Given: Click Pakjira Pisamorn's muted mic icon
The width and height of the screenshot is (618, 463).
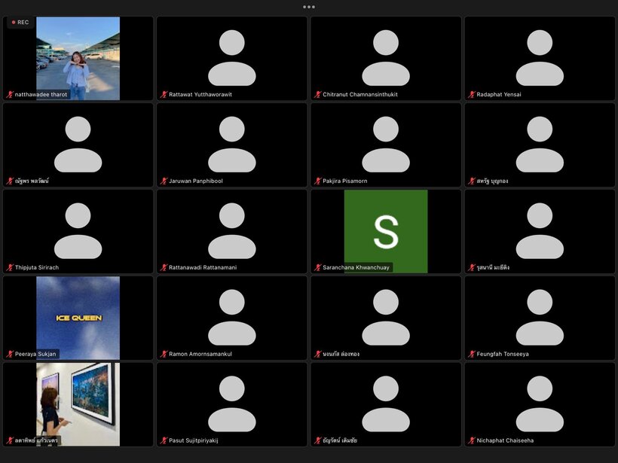Looking at the screenshot, I should (318, 181).
